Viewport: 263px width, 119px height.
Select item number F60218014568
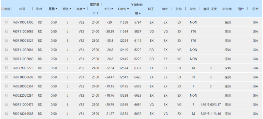click(x=23, y=114)
